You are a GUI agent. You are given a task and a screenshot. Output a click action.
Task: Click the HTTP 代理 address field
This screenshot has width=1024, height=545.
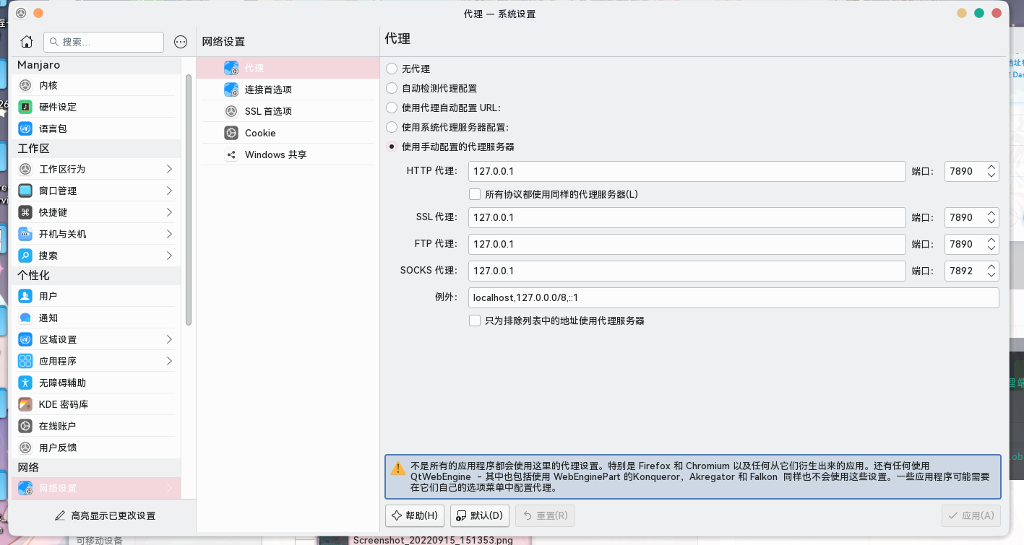click(687, 172)
